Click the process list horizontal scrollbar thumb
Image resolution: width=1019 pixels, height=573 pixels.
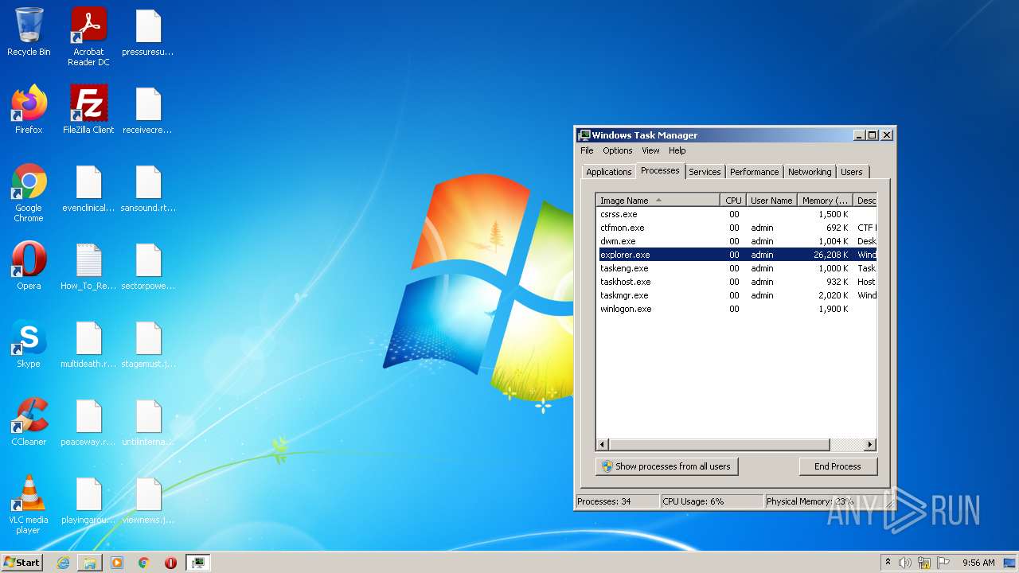click(720, 445)
